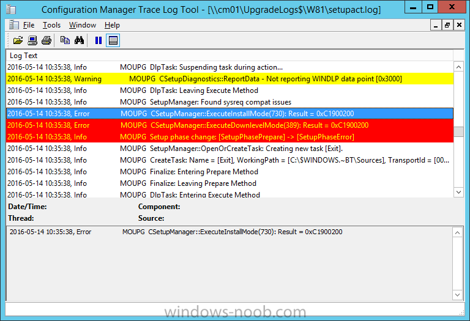Close the Trace Log Tool window

tap(452, 7)
